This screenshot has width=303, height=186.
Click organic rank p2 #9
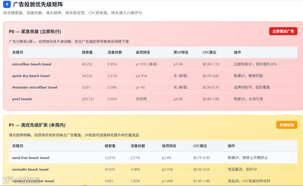166,158
